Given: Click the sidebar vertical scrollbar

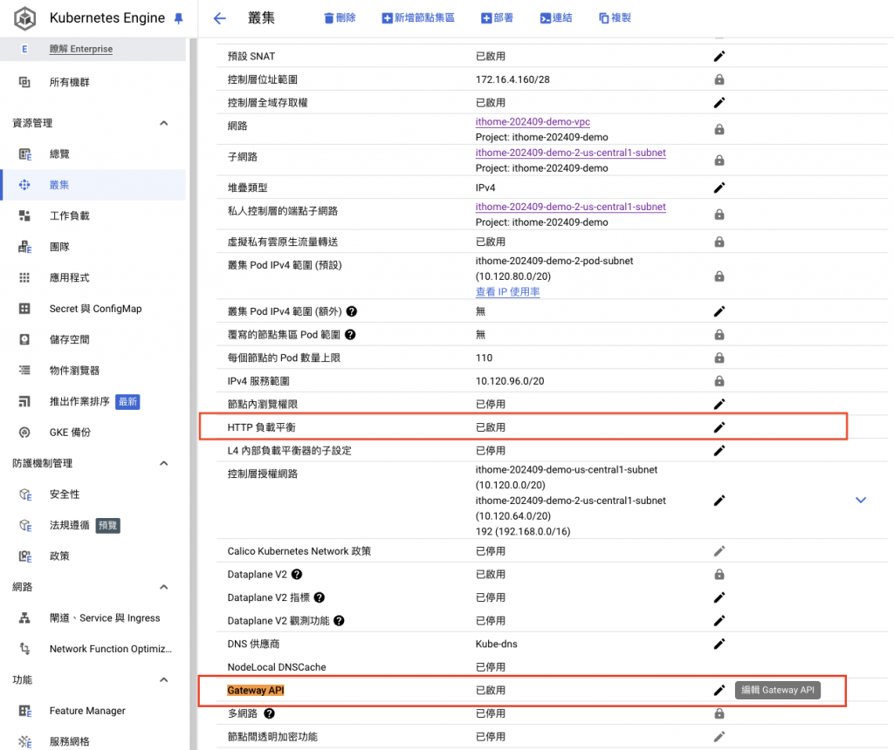Looking at the screenshot, I should click(193, 393).
